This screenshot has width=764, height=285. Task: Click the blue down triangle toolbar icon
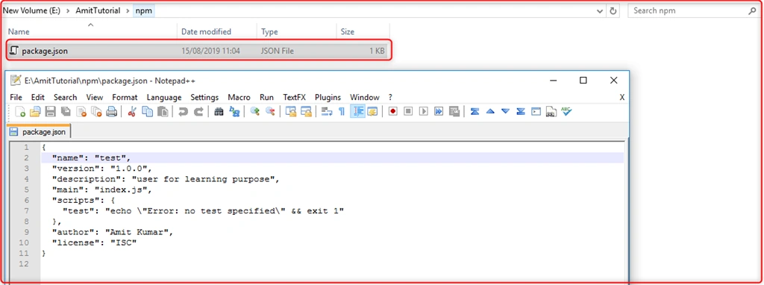pos(505,112)
